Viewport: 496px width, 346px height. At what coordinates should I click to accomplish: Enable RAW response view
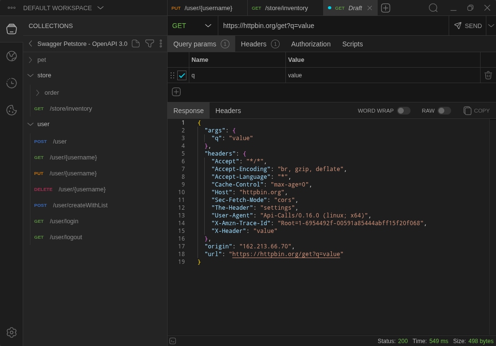[444, 111]
